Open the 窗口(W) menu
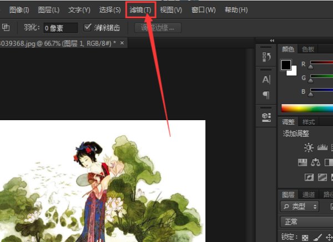 [204, 10]
